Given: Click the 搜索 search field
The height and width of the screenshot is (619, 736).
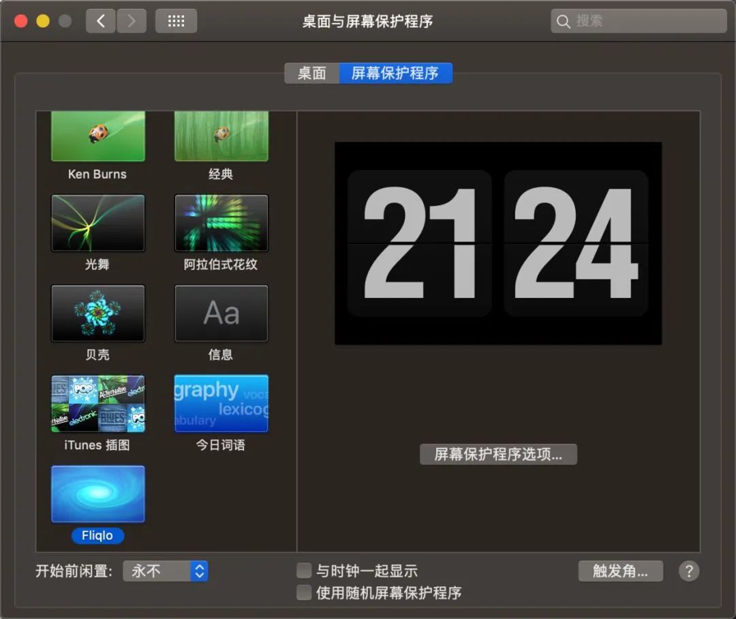Looking at the screenshot, I should [x=637, y=20].
